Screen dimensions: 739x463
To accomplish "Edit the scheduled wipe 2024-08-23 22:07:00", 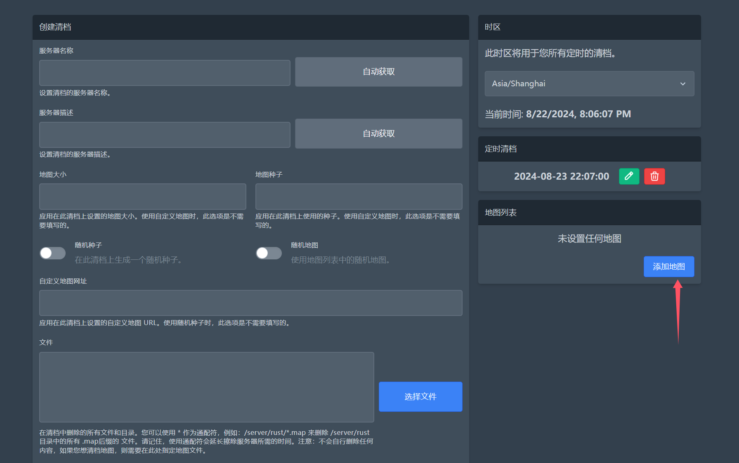I will pos(629,176).
